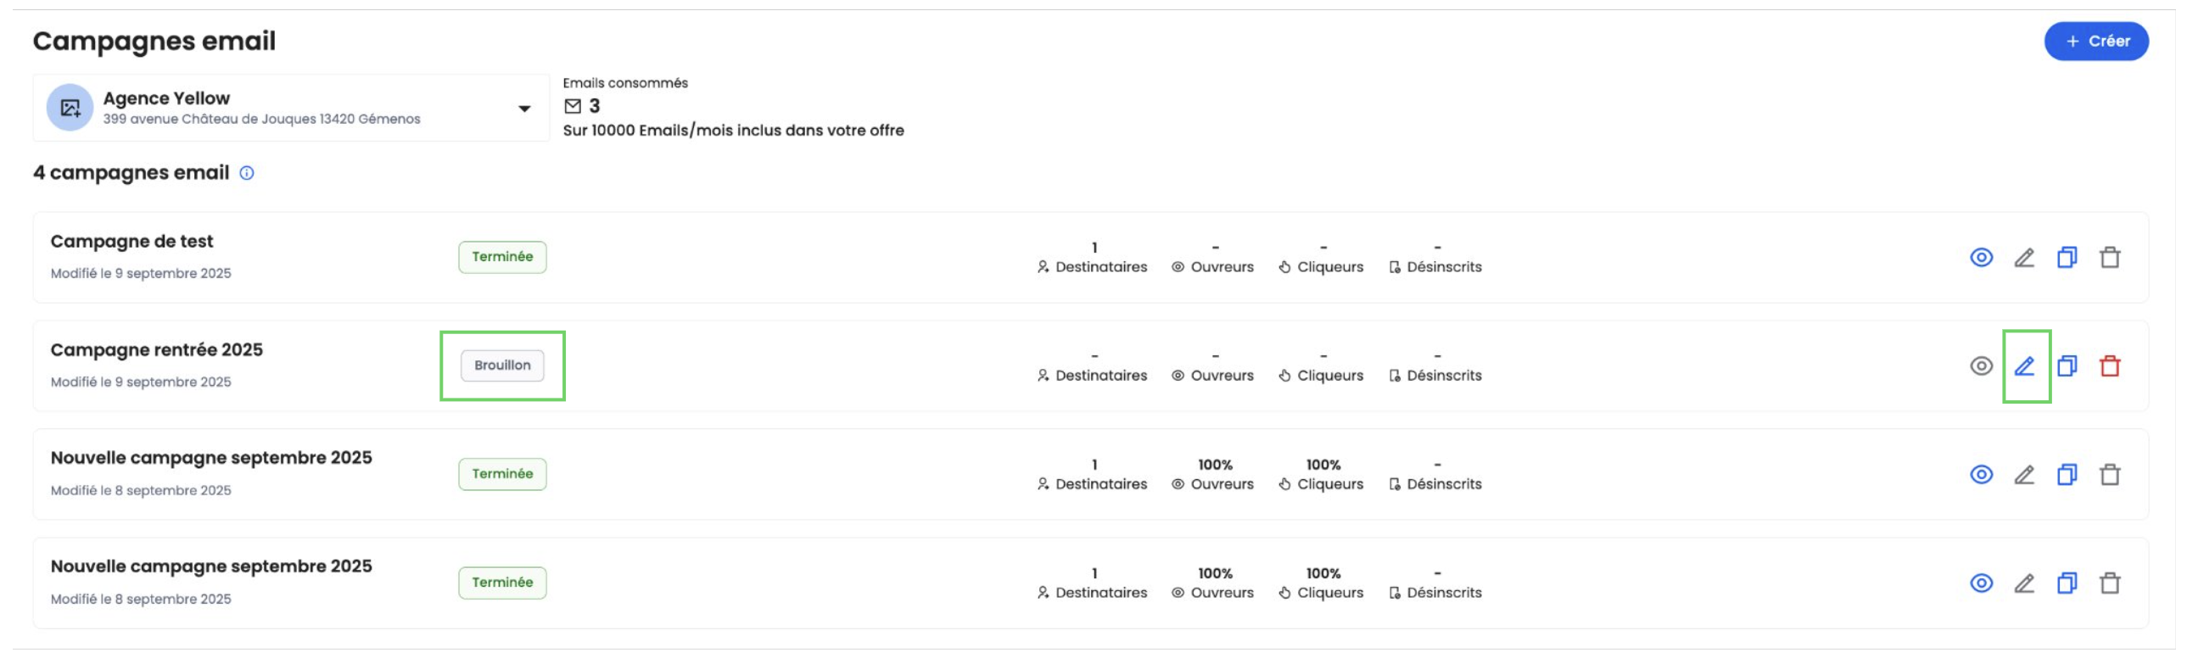This screenshot has height=658, width=2187.
Task: Preview the last Nouvelle campagne septembre 2025
Action: 1981,583
